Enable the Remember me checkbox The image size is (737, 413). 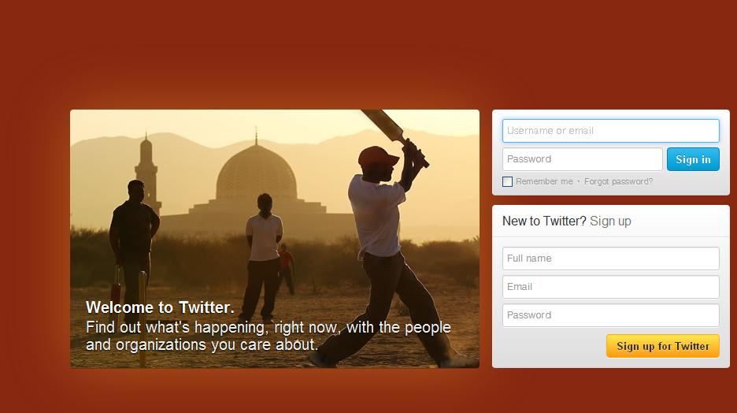click(507, 181)
